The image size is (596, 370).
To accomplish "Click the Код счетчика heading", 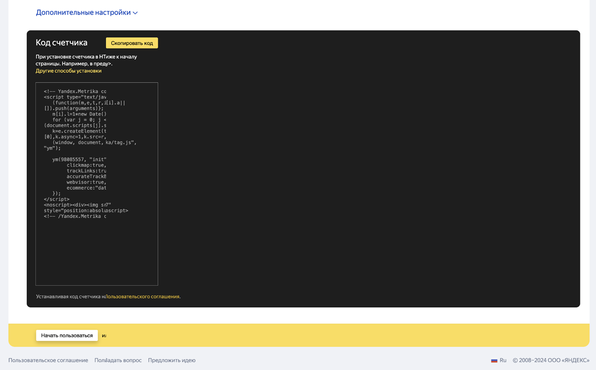I will click(x=62, y=43).
